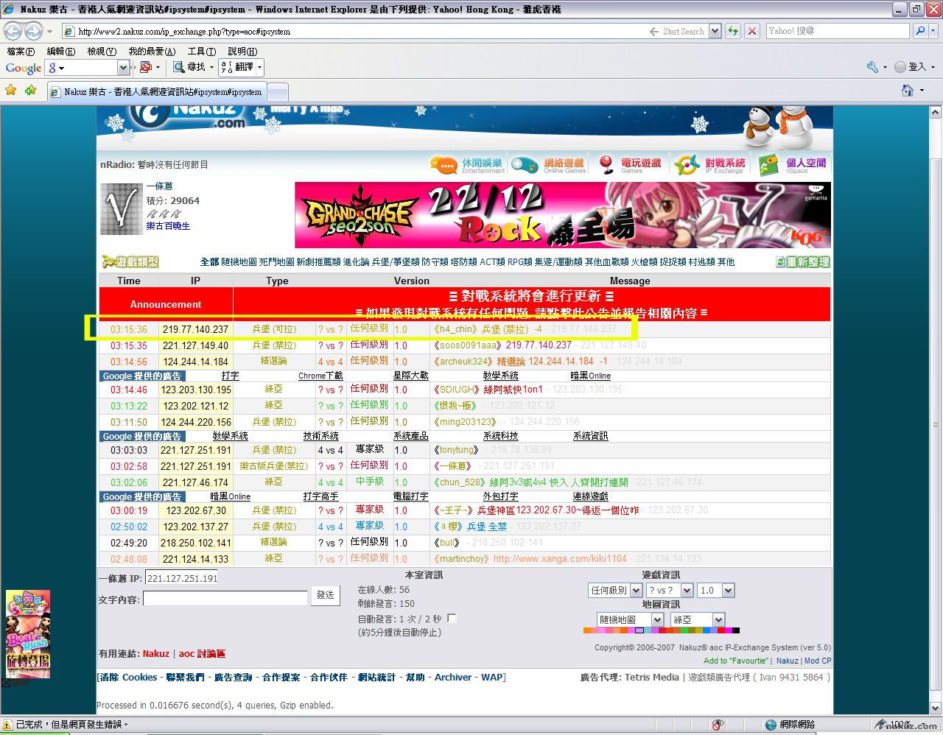Image resolution: width=943 pixels, height=735 pixels.
Task: Click the Grand Chase season 2 banner
Action: [563, 215]
